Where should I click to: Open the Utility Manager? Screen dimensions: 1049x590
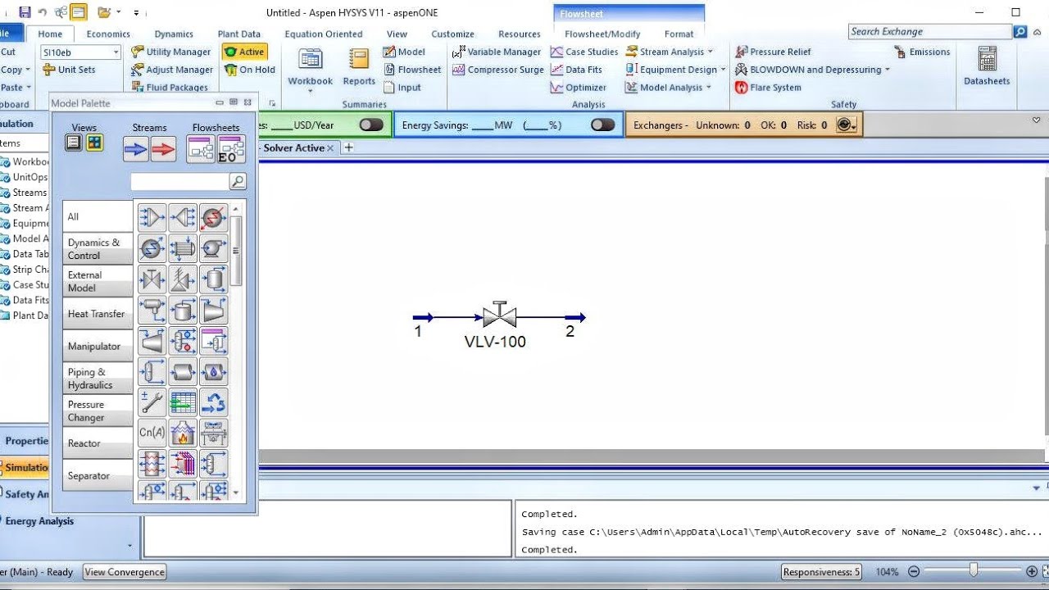click(x=171, y=52)
